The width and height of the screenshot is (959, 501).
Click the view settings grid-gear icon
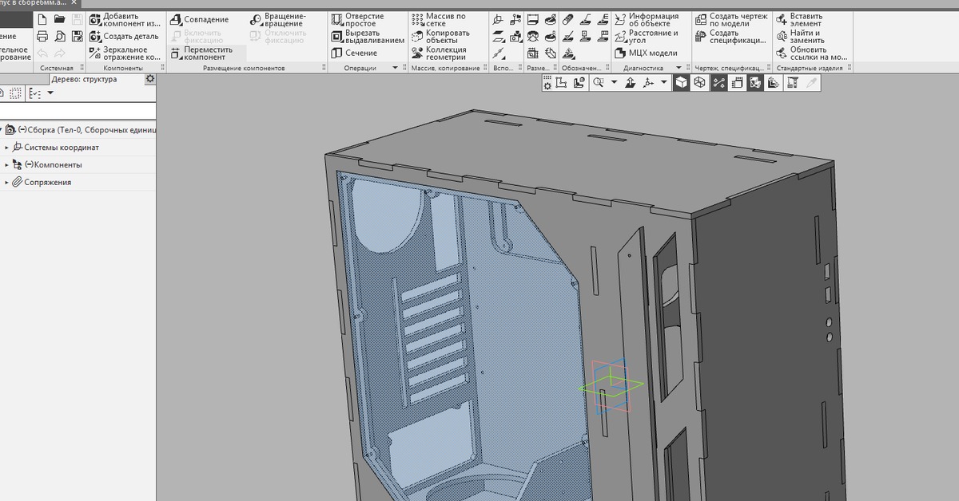[548, 82]
